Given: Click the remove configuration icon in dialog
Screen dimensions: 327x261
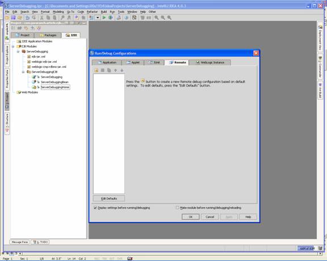Looking at the screenshot, I should point(103,70).
